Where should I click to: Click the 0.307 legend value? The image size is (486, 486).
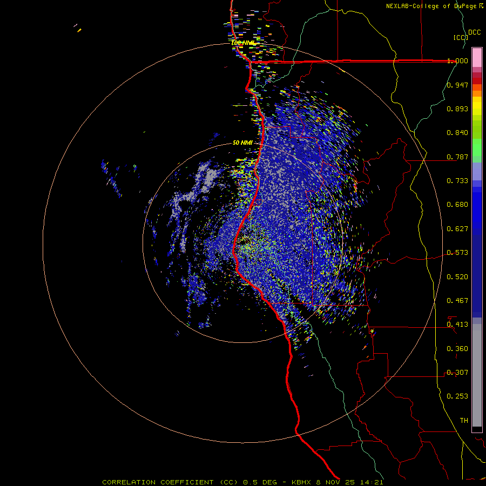(x=457, y=373)
